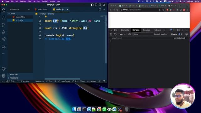The image size is (201, 113).
Task: Open the Network tab in DevTools
Action: (x=157, y=30)
